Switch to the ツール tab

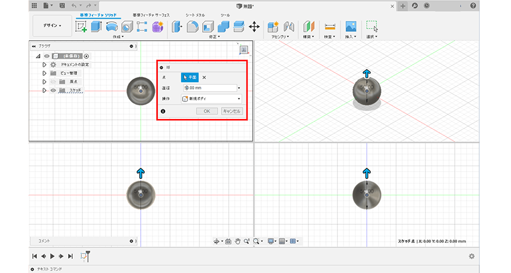(x=225, y=15)
